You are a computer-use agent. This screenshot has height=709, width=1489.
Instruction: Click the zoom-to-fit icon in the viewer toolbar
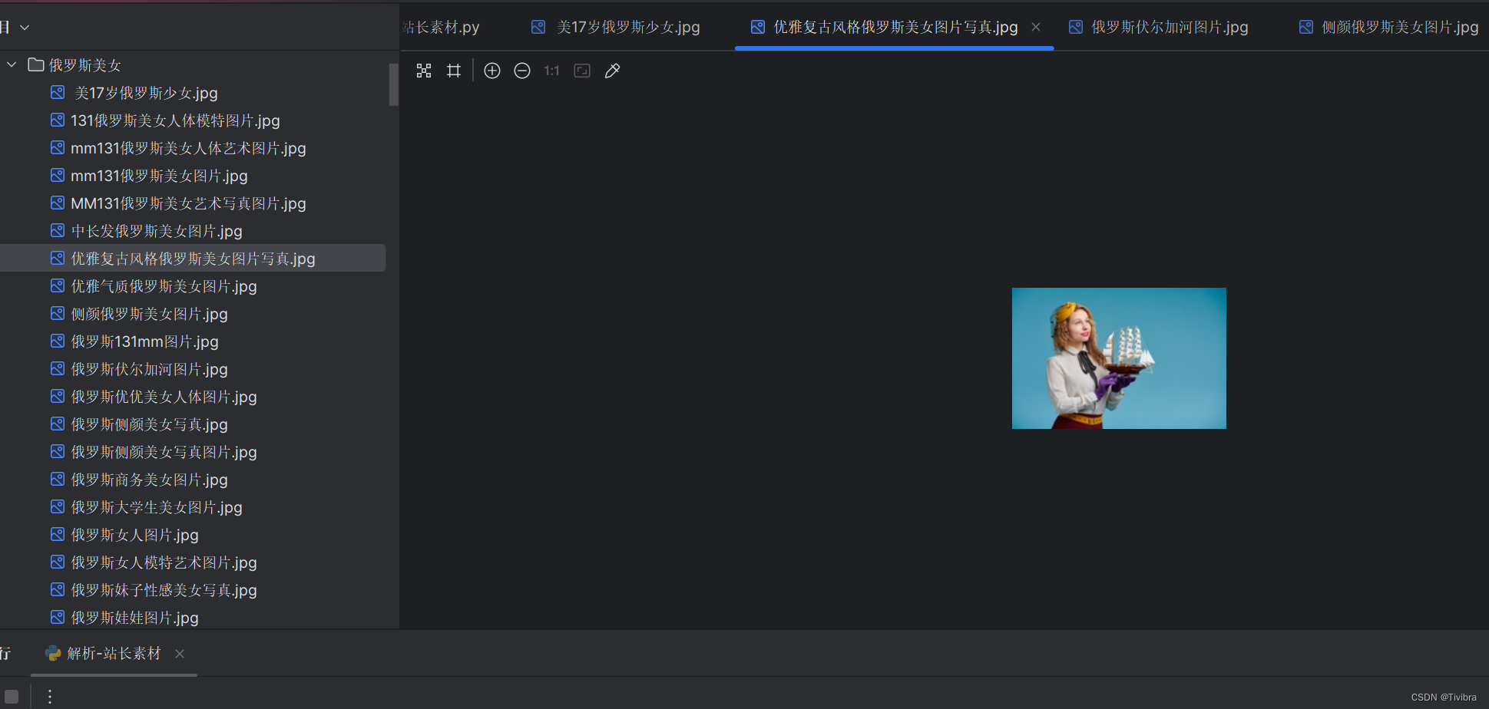(423, 71)
